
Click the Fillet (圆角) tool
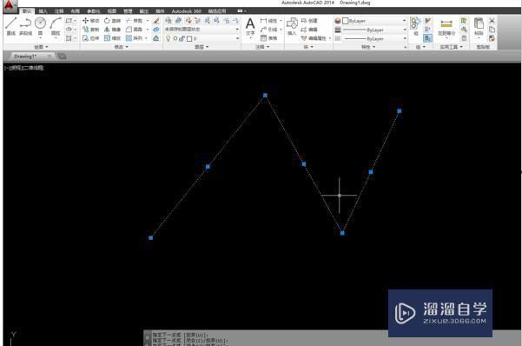click(x=134, y=30)
